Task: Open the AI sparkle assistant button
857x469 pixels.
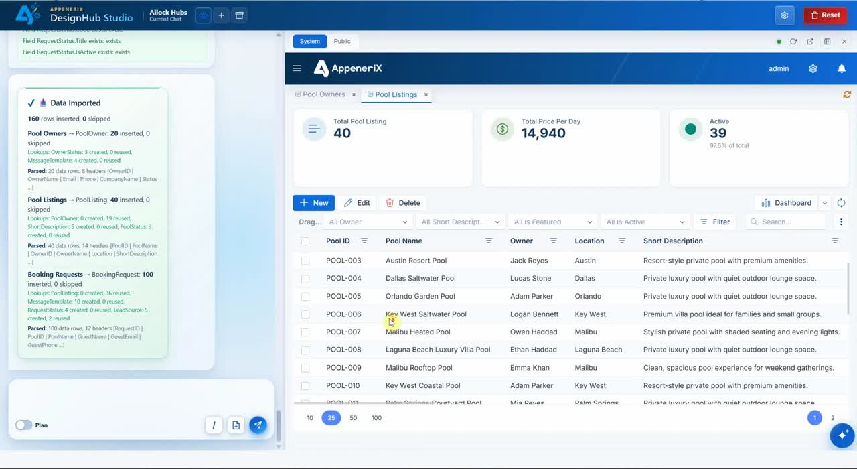Action: tap(842, 435)
